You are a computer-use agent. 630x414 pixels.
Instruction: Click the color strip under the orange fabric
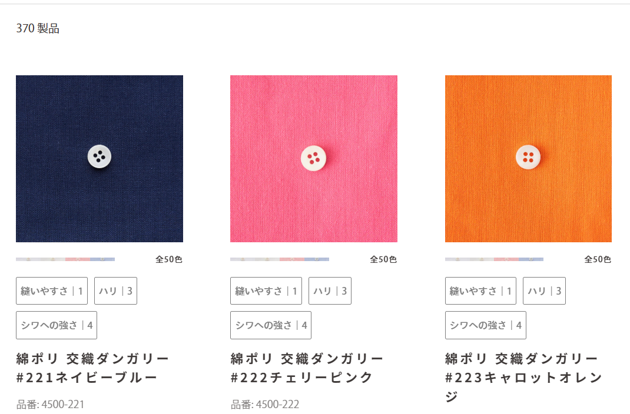coord(494,259)
